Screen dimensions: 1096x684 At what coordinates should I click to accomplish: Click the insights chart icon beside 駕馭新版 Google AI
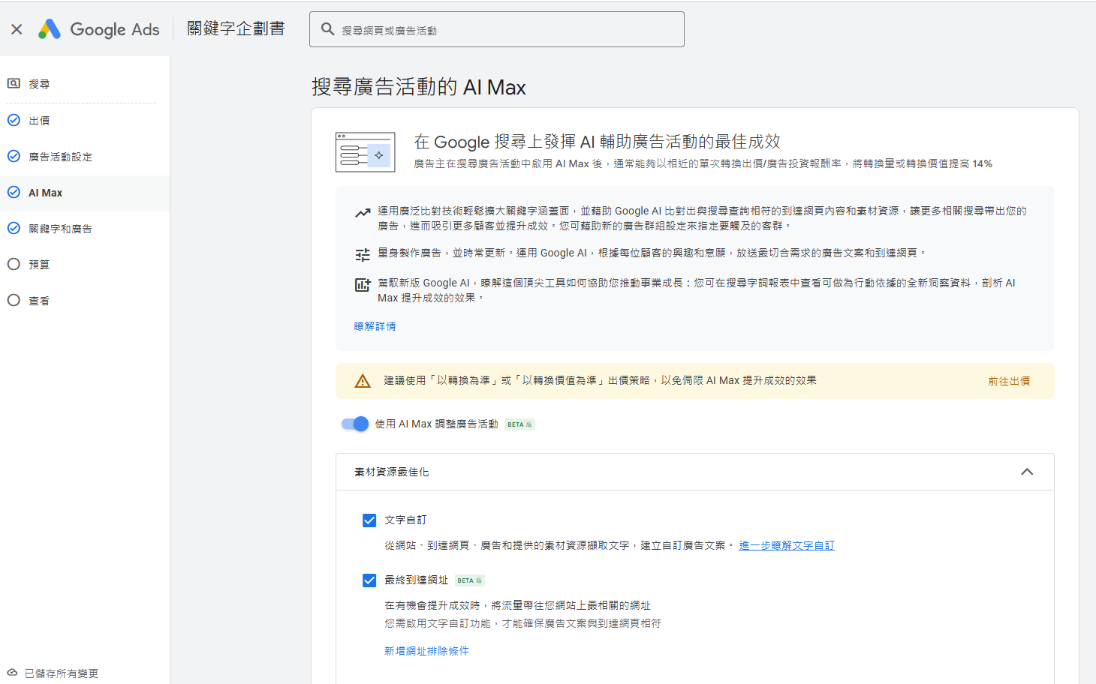363,285
